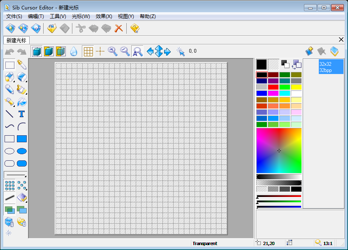348x250 pixels.
Task: Close the 新建光标 document tab
Action: pos(341,39)
